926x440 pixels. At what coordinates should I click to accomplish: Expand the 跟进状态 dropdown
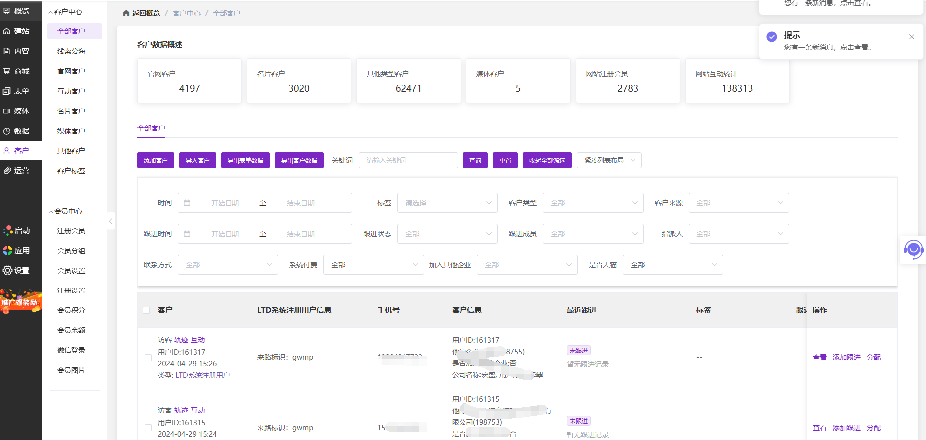pos(447,234)
